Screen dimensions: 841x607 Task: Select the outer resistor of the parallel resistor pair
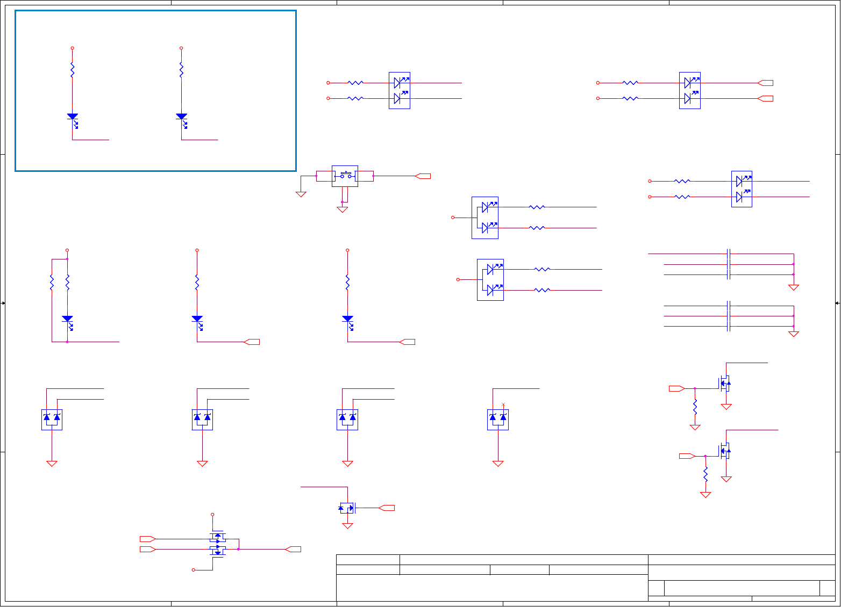(52, 283)
